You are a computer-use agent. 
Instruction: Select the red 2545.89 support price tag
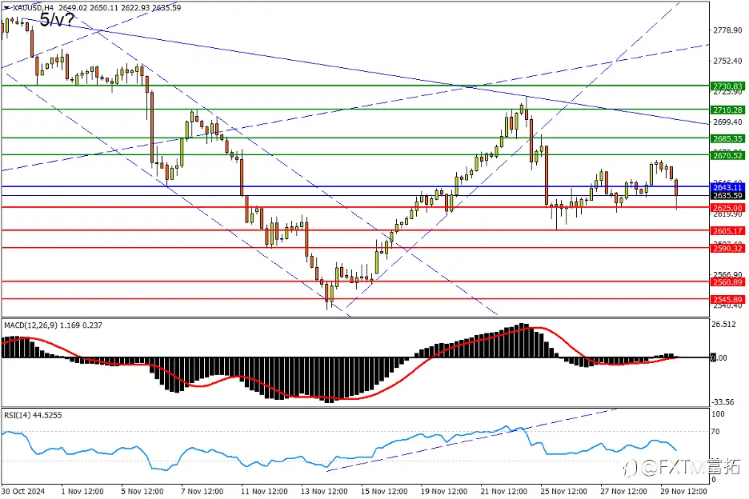click(x=727, y=299)
